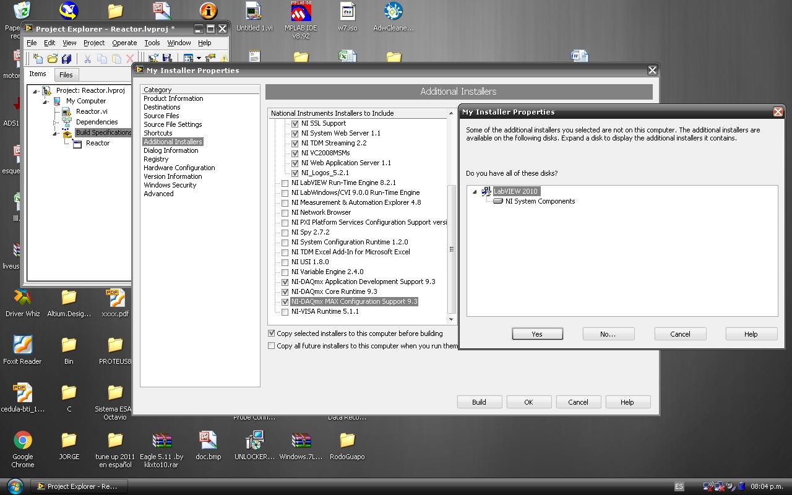Click the LabVIEW 2010 disk set icon
The width and height of the screenshot is (792, 495).
click(x=486, y=191)
